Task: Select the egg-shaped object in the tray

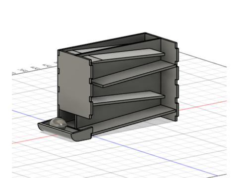Action: click(x=58, y=123)
